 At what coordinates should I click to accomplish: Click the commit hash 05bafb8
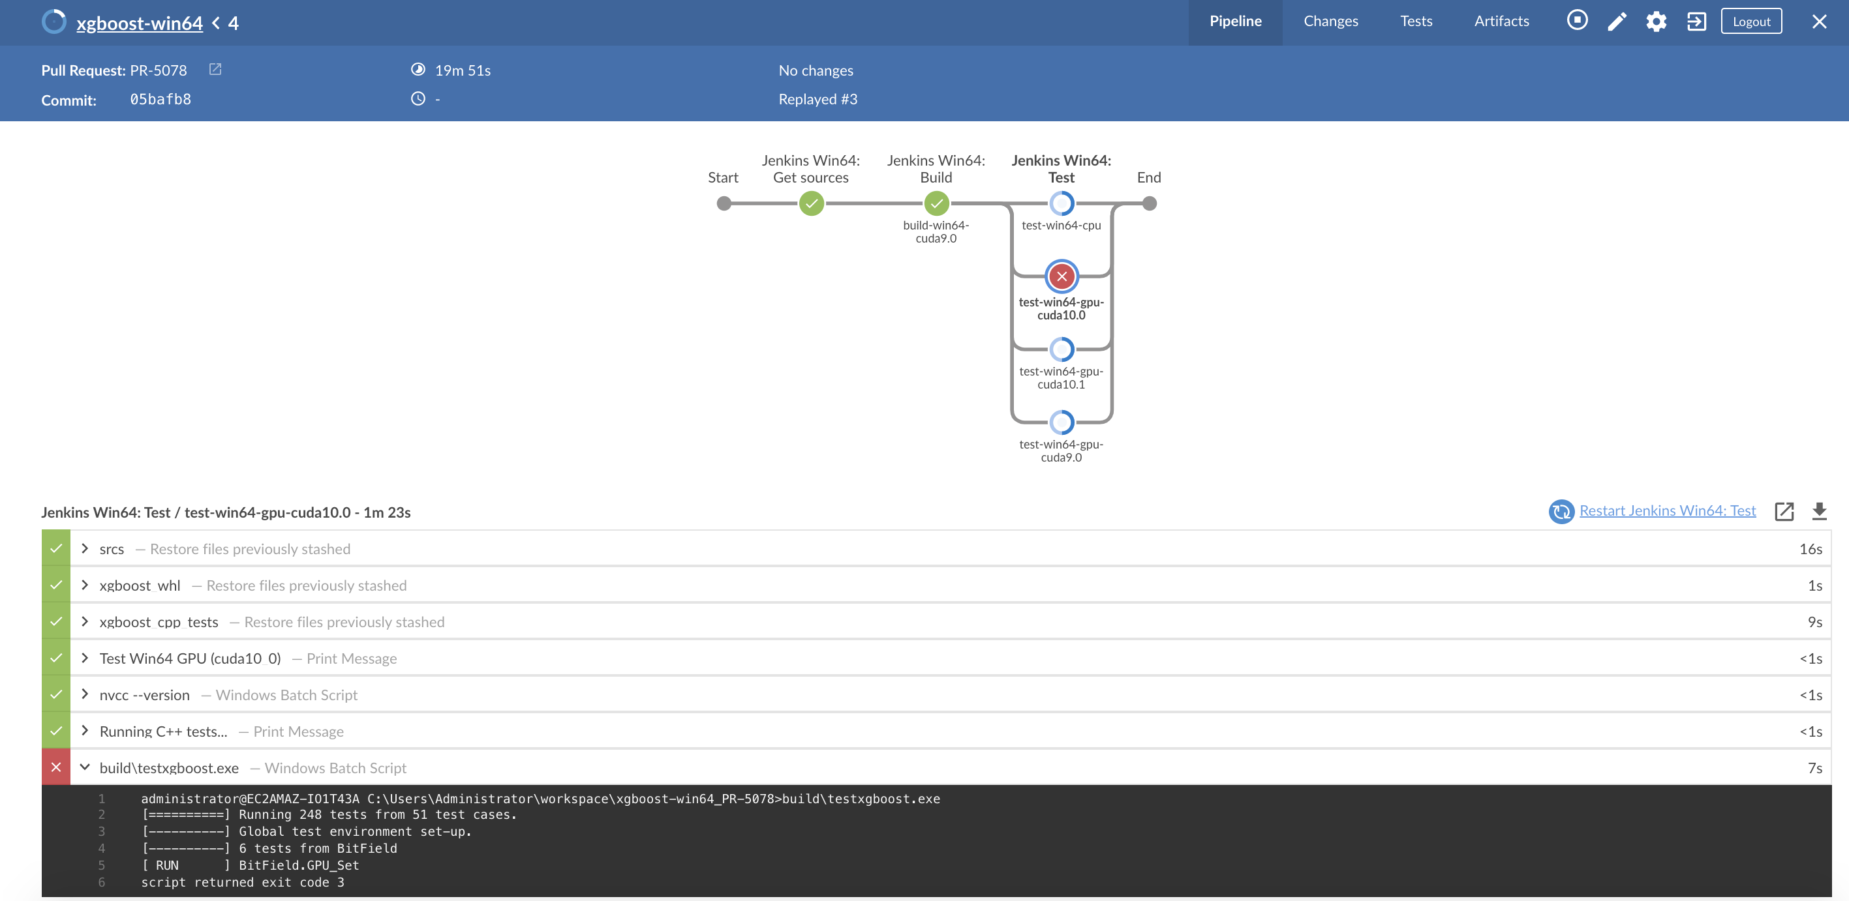160,99
